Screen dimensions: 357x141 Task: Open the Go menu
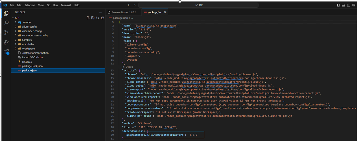pyautogui.click(x=49, y=5)
